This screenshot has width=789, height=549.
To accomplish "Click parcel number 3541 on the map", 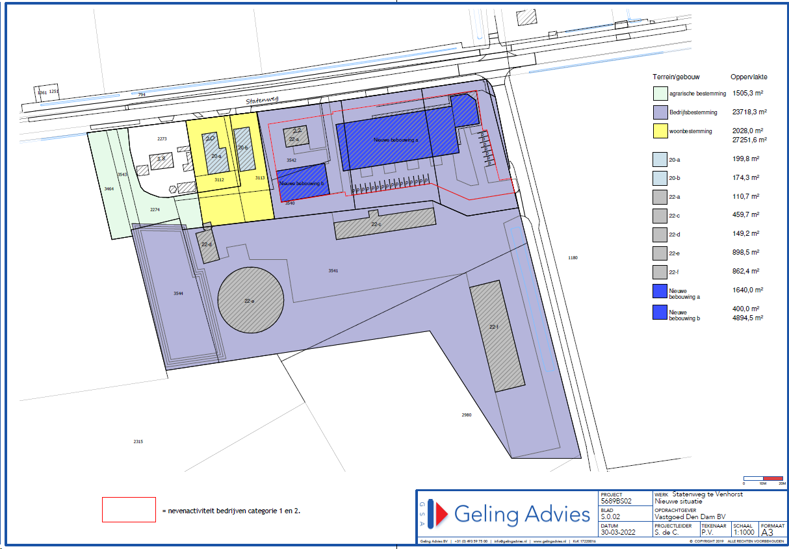I will pos(333,270).
